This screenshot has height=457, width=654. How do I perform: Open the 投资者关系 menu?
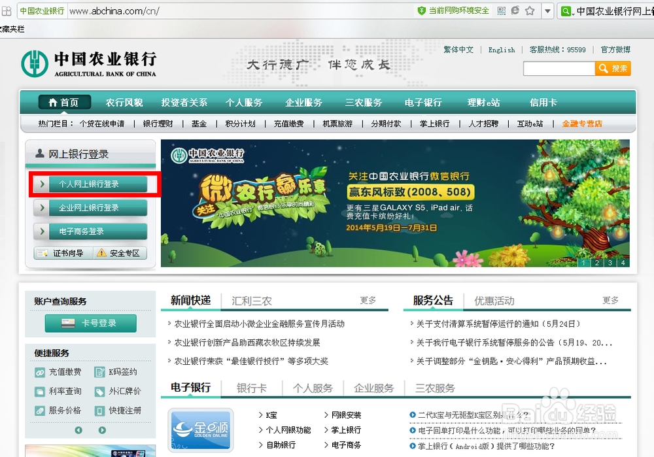(x=184, y=102)
